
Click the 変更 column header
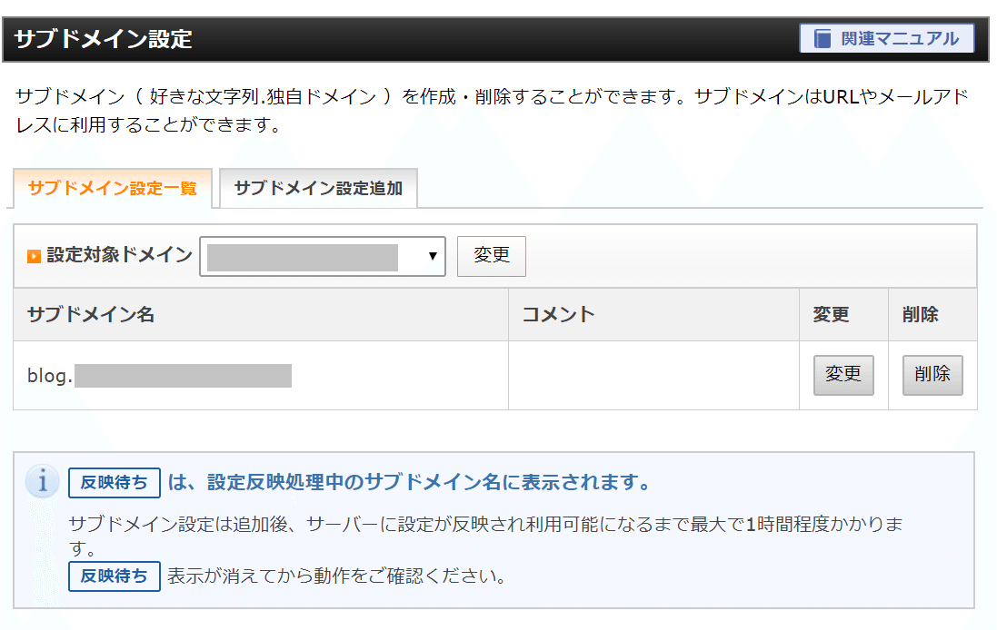843,314
